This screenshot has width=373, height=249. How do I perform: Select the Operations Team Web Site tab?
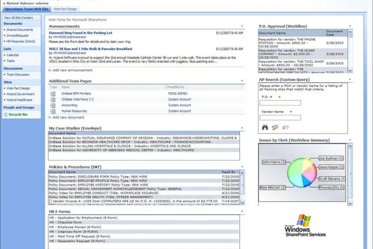pos(26,9)
